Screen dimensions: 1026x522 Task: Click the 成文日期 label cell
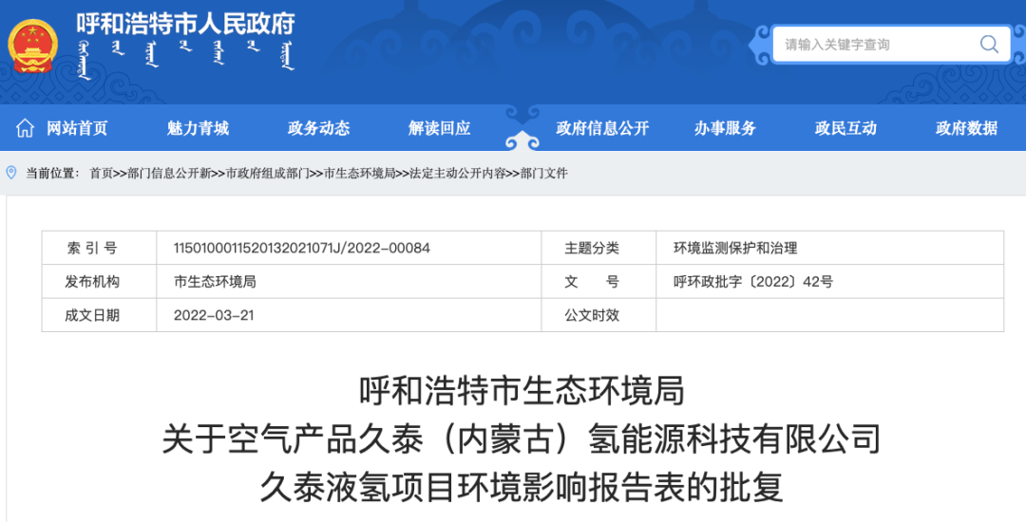(x=99, y=315)
